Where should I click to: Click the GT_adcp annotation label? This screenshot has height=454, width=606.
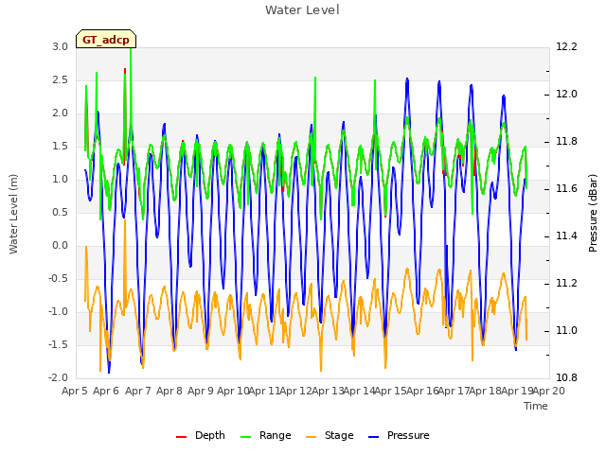[x=106, y=40]
